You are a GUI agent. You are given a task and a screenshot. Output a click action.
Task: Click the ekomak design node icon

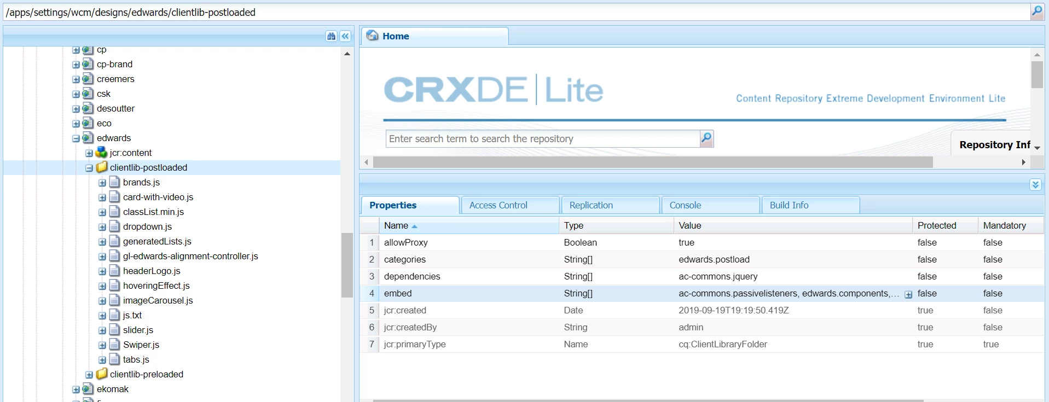click(88, 389)
